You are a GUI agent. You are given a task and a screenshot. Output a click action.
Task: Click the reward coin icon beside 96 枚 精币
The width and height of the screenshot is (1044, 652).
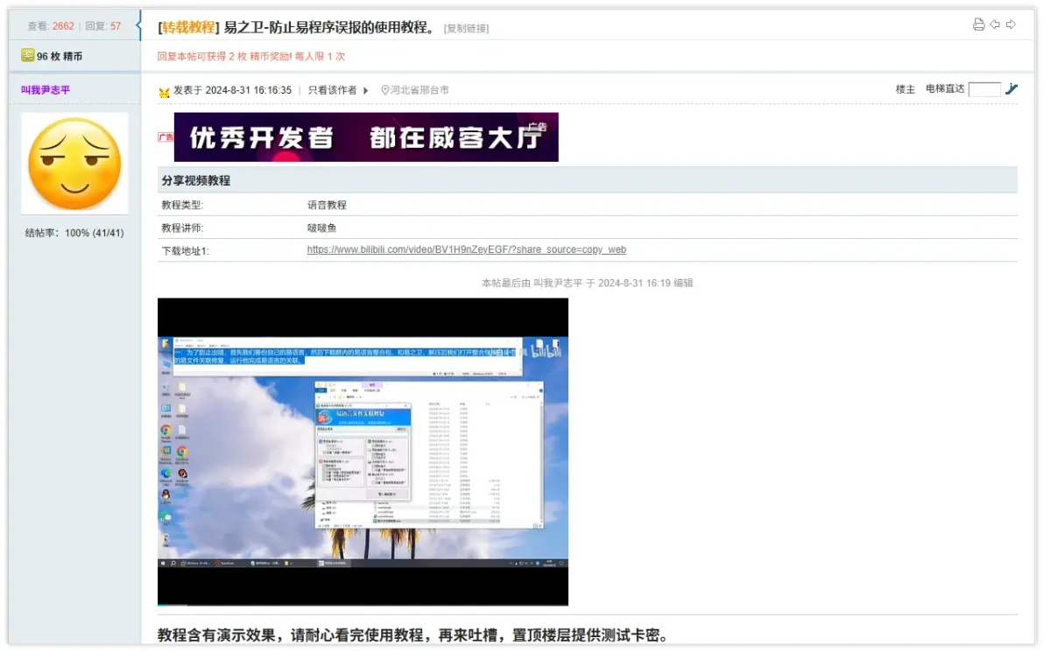[27, 55]
